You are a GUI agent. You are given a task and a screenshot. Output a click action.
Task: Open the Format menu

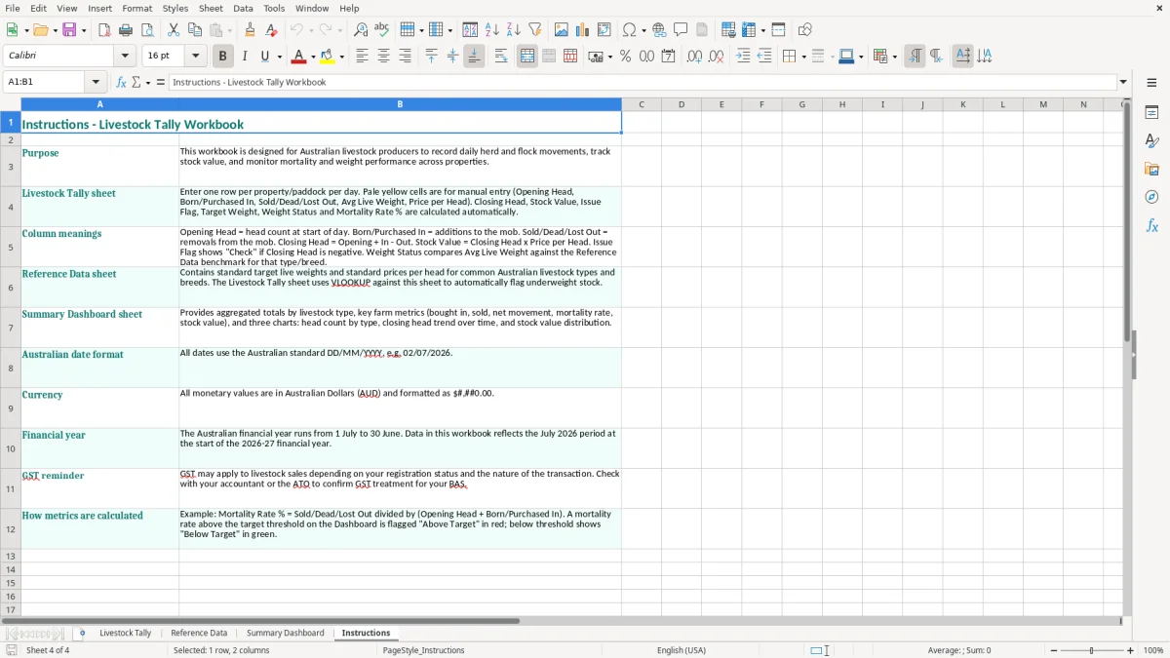click(x=136, y=8)
